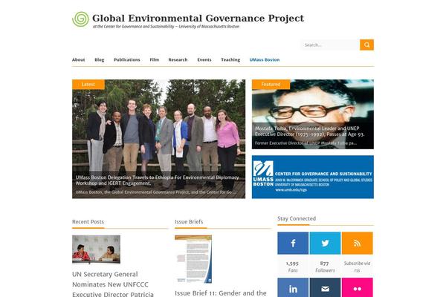Open the Issue Brief 11: Gender link
This screenshot has height=297, width=446.
(x=221, y=293)
